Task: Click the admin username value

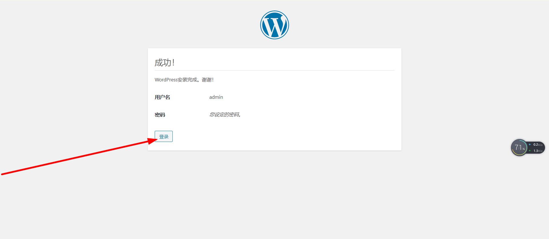Action: click(216, 97)
